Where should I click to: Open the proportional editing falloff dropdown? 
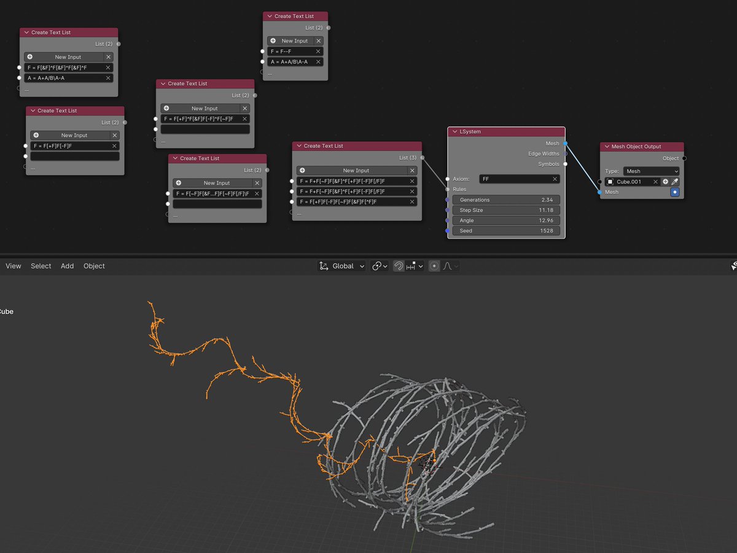pos(450,266)
